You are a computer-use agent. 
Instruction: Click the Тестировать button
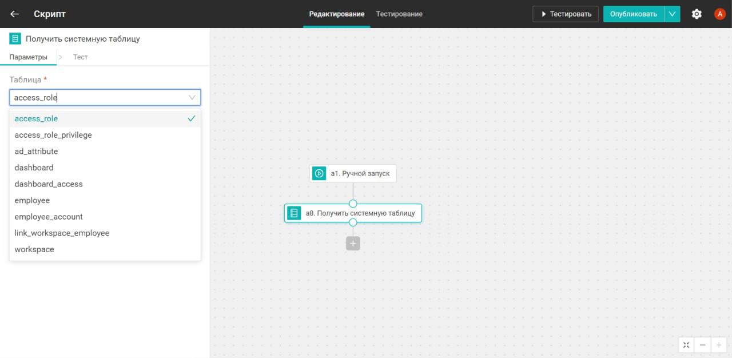(566, 14)
